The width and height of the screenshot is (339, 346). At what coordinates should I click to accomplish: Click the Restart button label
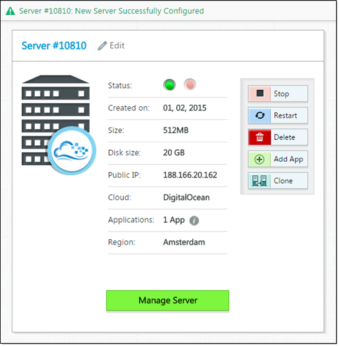(286, 116)
